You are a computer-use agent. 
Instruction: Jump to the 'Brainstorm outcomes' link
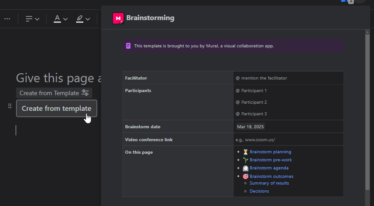pyautogui.click(x=271, y=177)
